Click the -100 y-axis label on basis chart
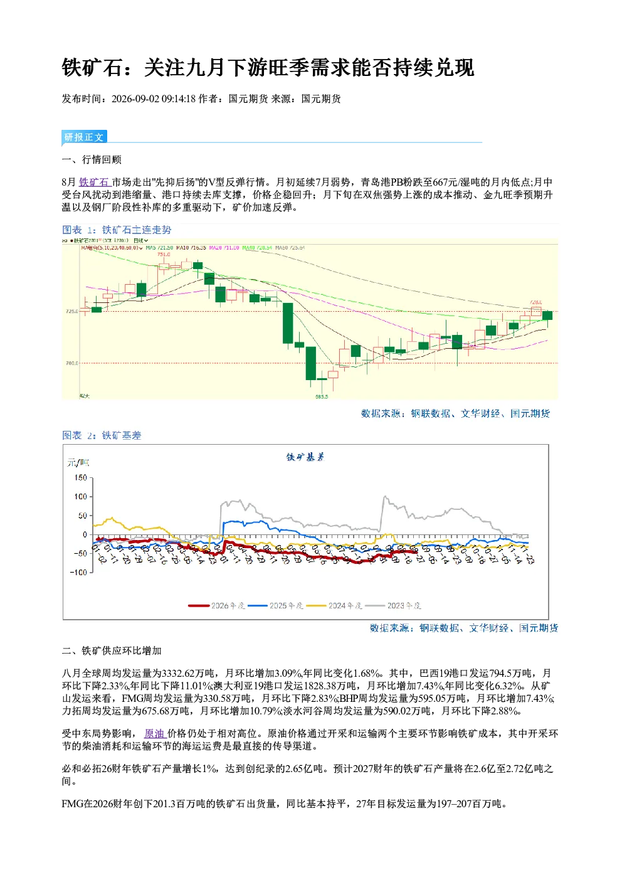 79,572
